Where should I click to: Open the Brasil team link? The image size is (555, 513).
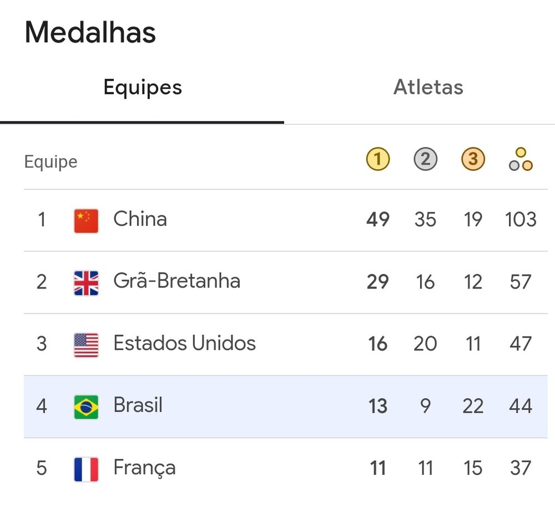click(138, 405)
